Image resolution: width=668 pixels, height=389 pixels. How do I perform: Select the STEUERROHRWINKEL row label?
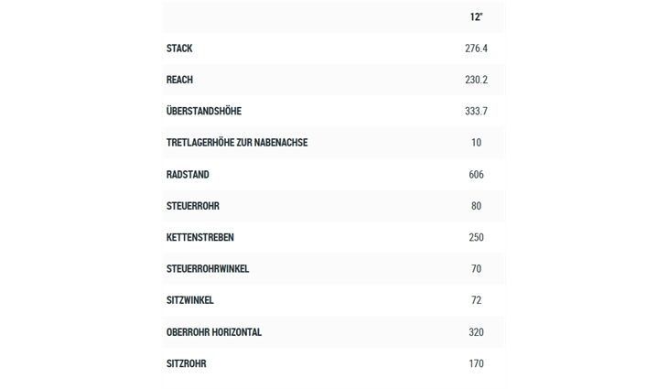coord(208,269)
